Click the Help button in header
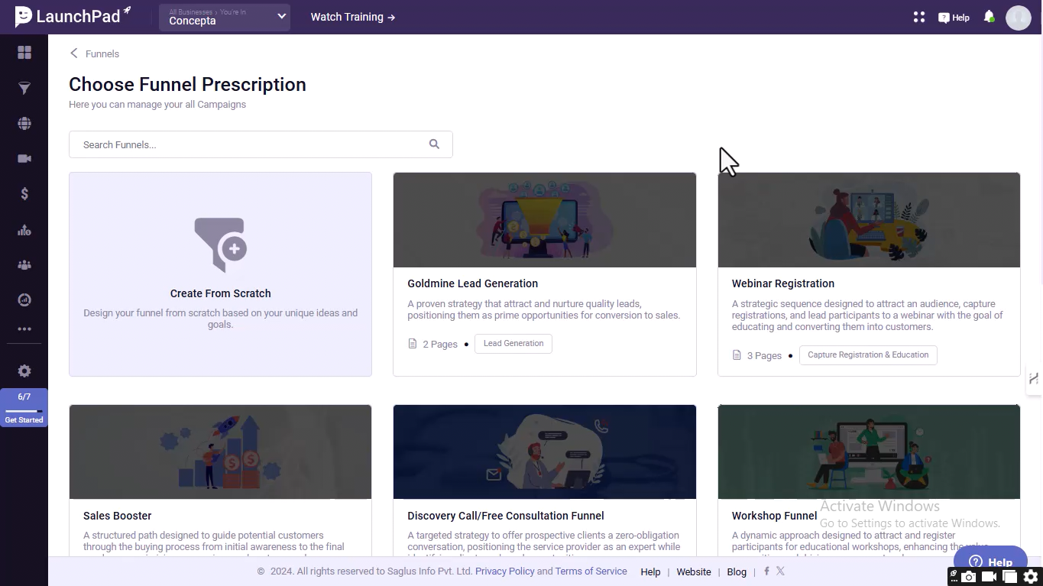Image resolution: width=1043 pixels, height=586 pixels. coord(954,18)
